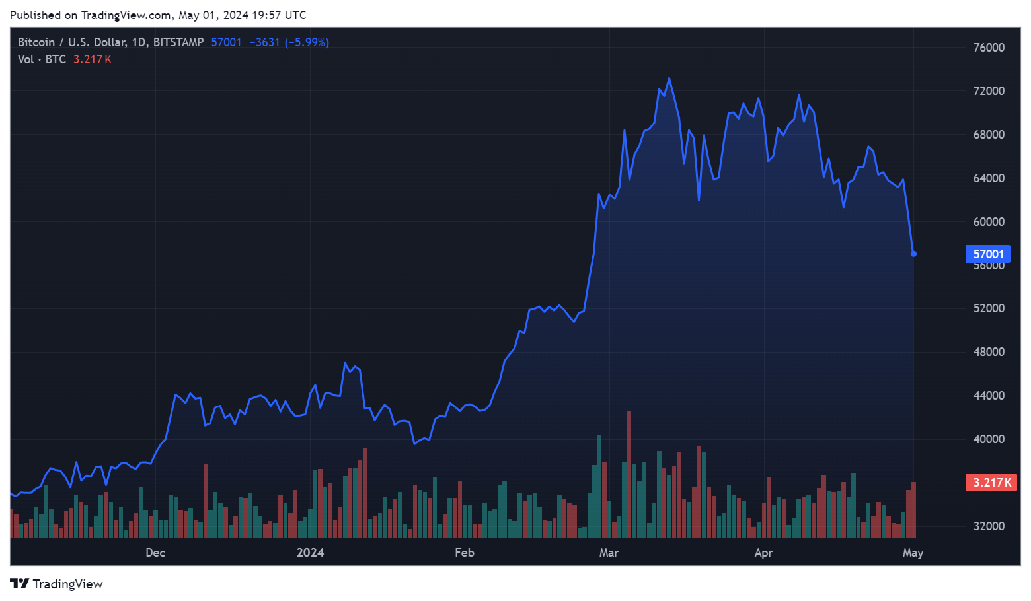The height and width of the screenshot is (601, 1031).
Task: Click the blue 57001 current price tag
Action: pyautogui.click(x=988, y=254)
